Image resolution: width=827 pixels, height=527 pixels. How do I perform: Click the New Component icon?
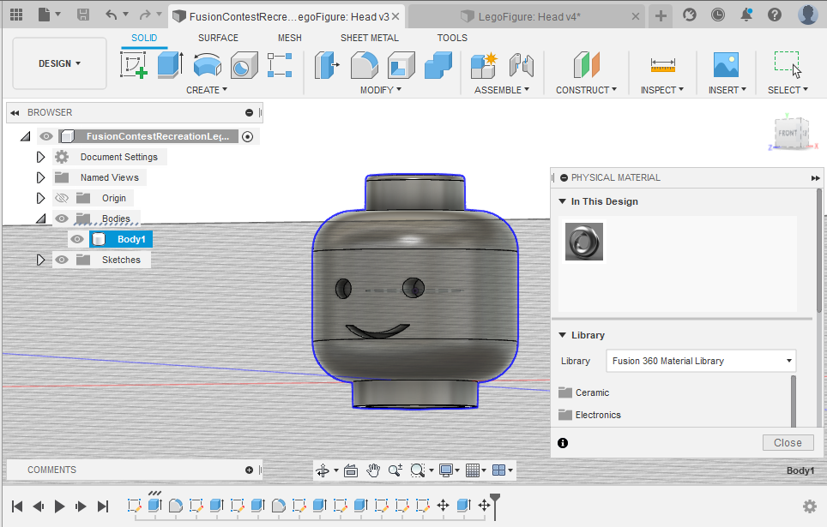[x=484, y=65]
